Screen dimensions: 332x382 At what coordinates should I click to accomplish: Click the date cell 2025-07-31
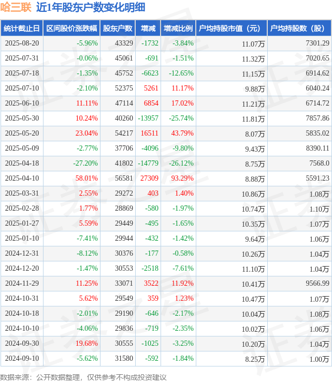pyautogui.click(x=22, y=58)
